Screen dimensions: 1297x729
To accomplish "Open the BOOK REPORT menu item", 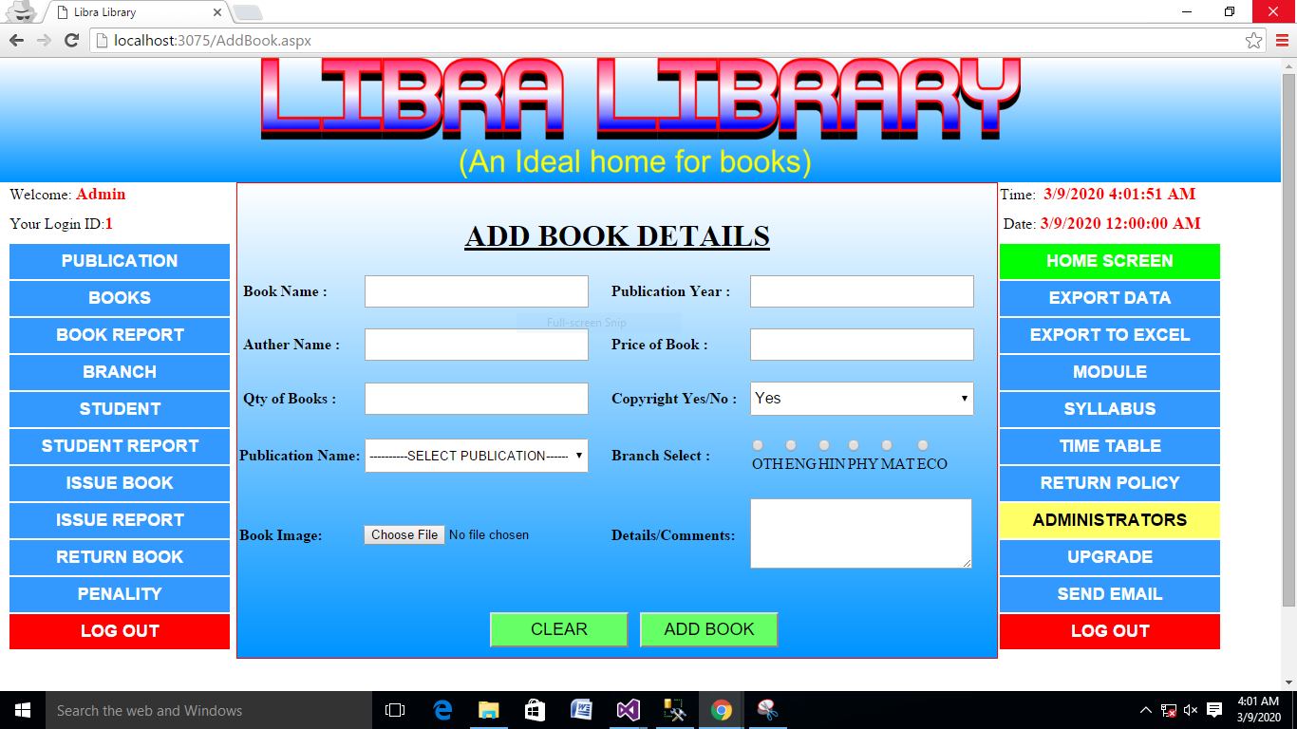I will [120, 335].
